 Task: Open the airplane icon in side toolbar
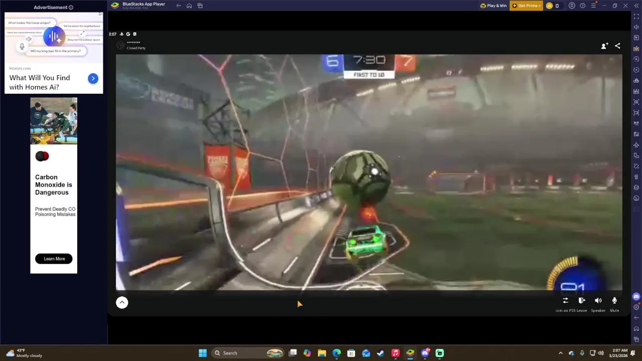coord(636,145)
